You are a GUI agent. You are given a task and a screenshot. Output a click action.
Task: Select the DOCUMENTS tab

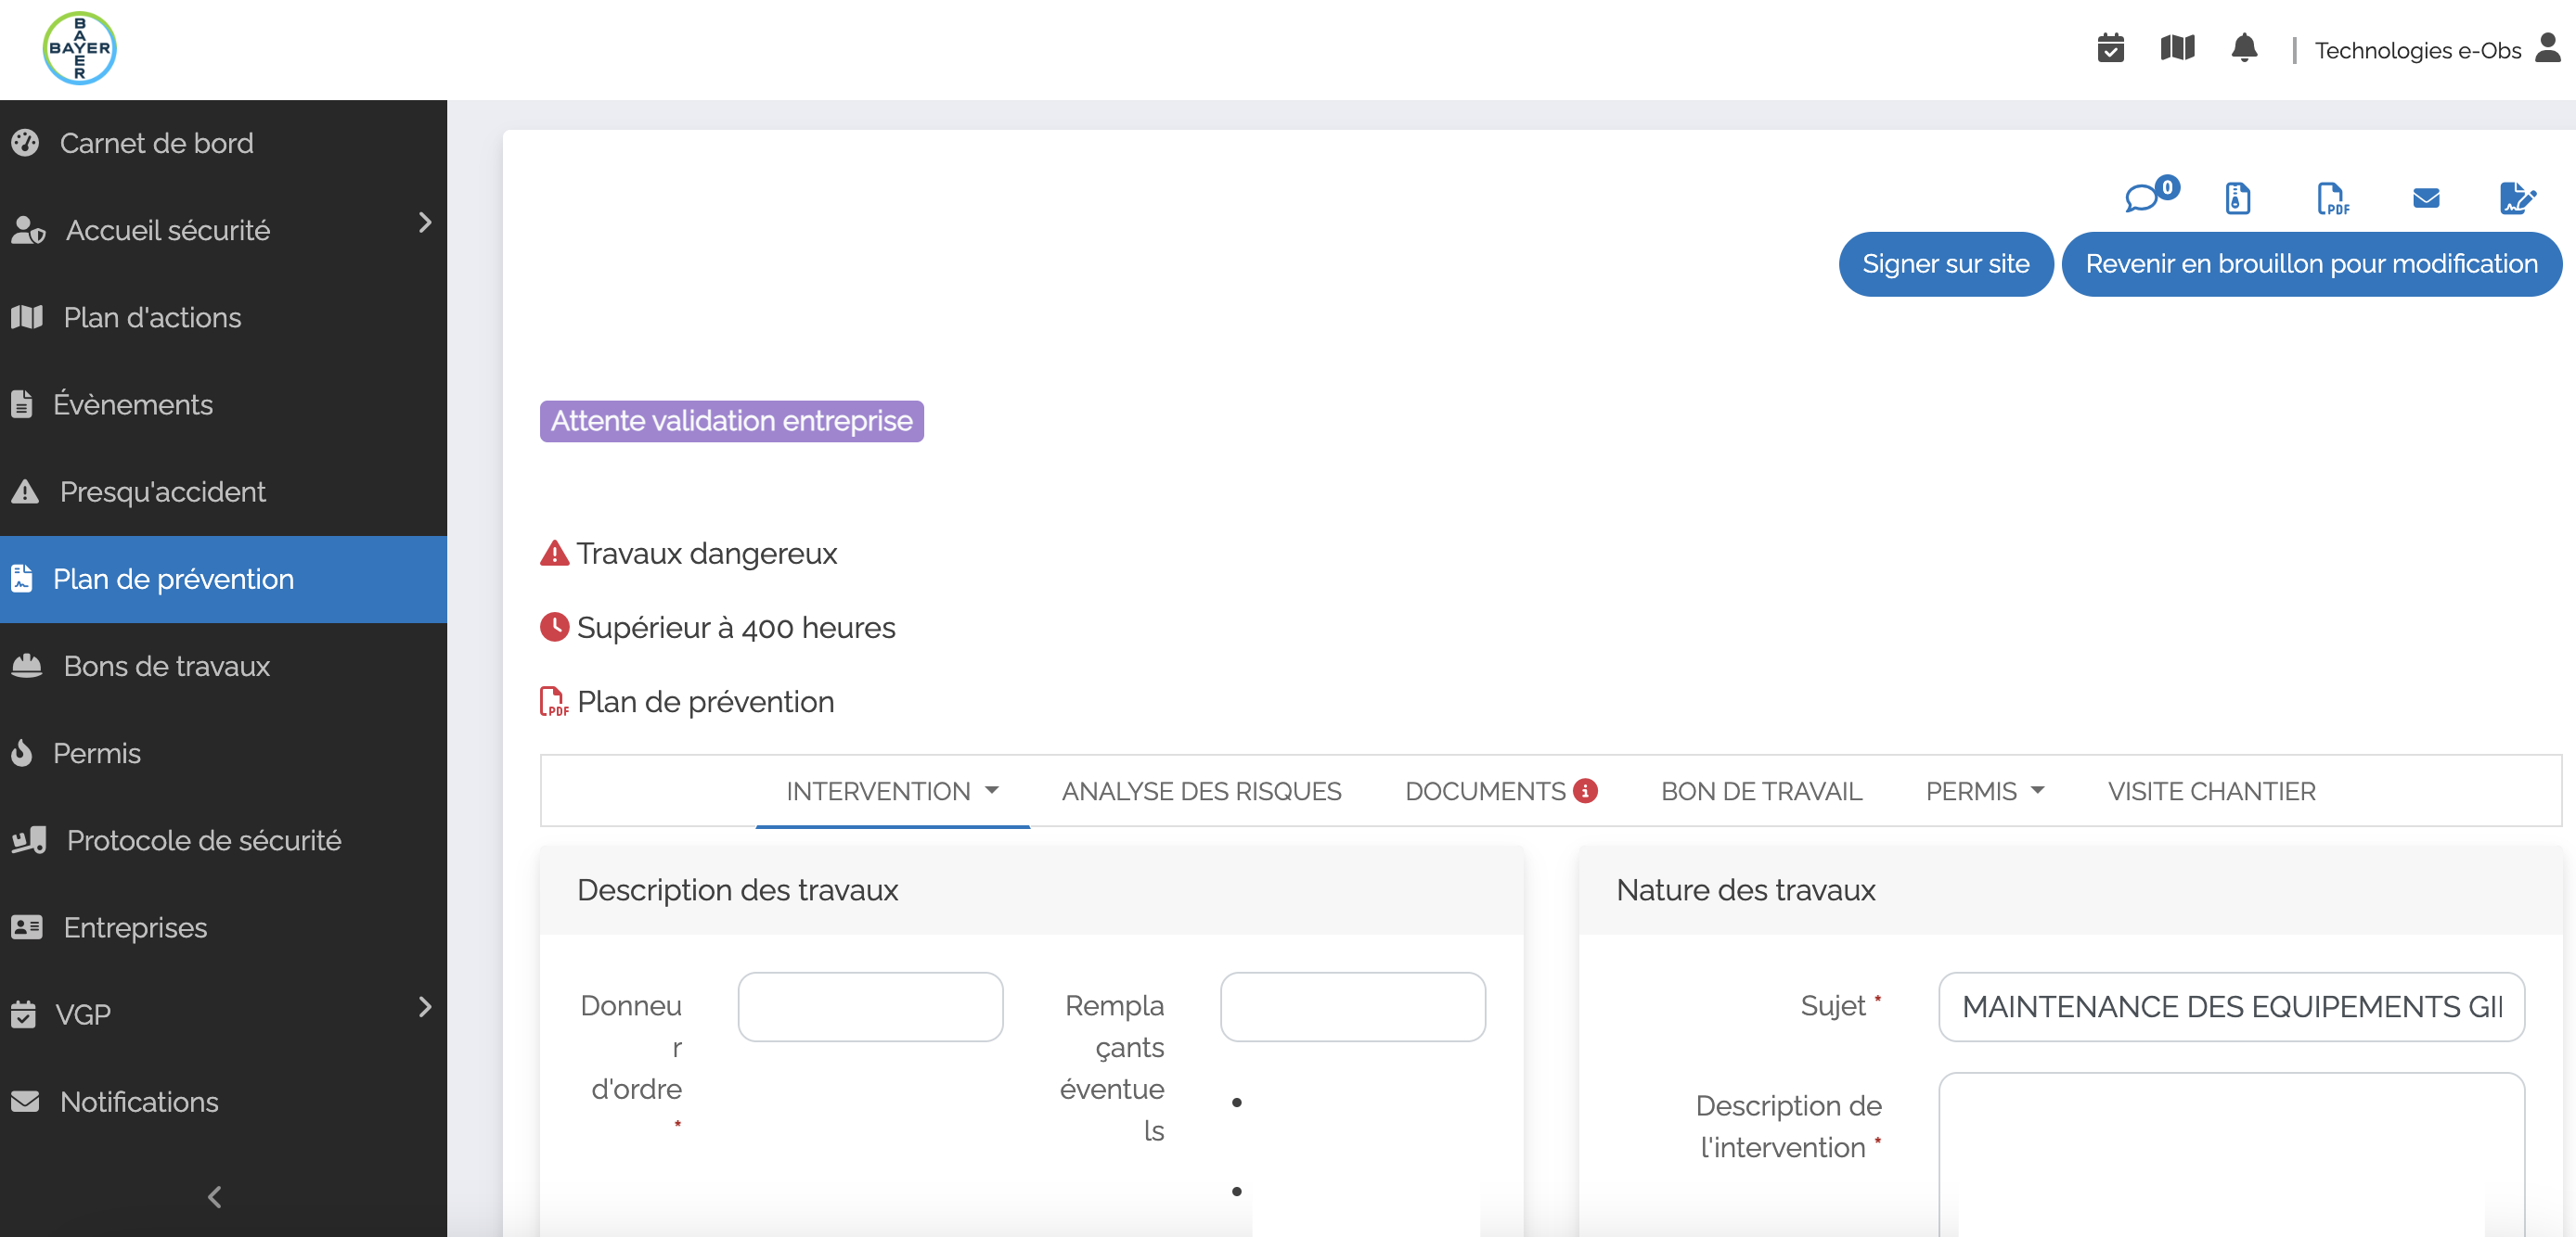1500,790
